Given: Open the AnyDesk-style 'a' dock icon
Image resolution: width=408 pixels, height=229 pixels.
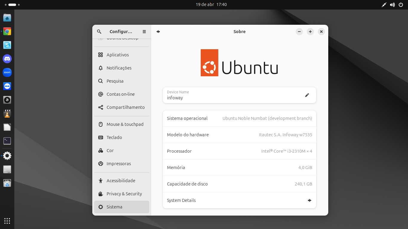Looking at the screenshot, I should 7,100.
